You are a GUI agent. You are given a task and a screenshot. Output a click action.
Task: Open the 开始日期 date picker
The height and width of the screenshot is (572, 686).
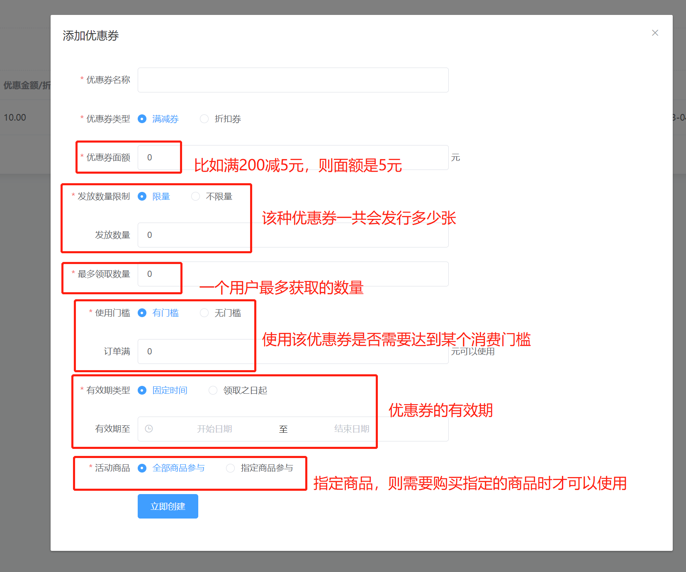click(214, 429)
